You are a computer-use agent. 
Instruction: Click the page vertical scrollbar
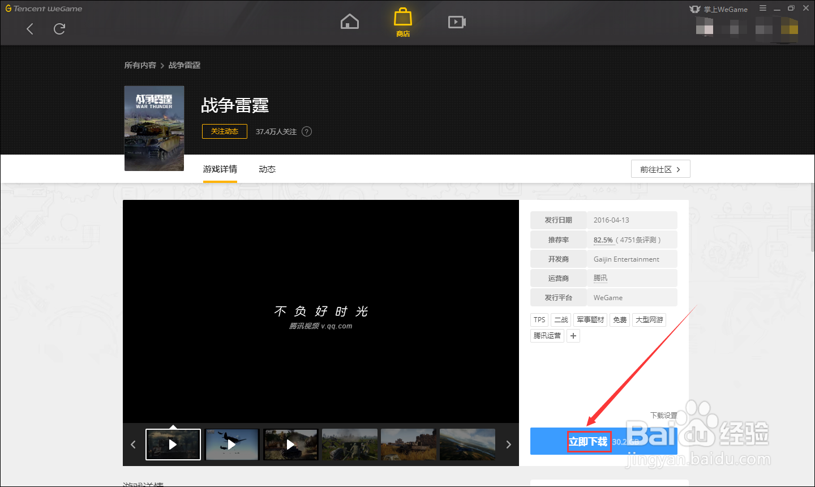[813, 218]
